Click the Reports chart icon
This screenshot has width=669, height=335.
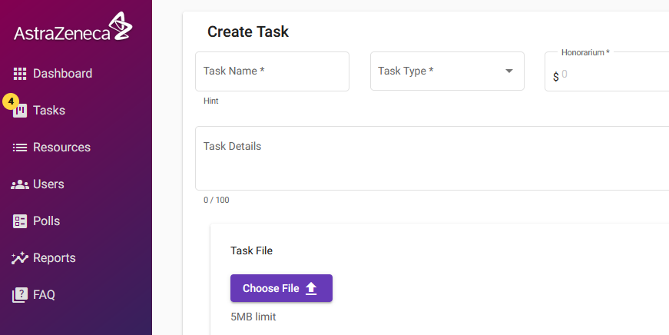point(20,258)
